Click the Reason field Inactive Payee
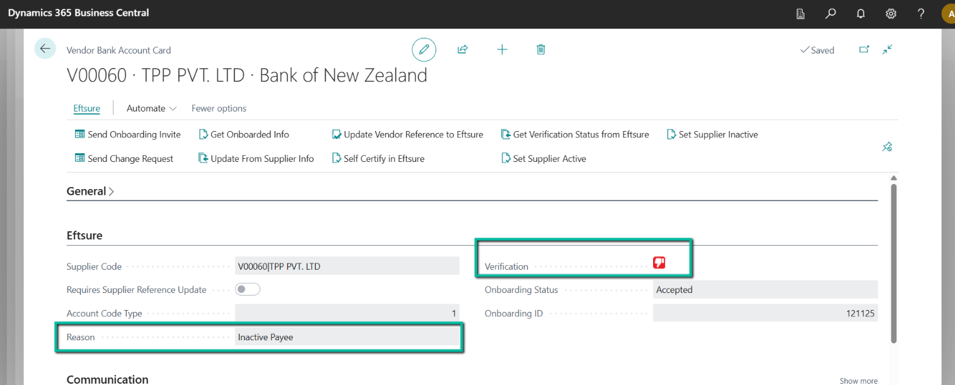955x385 pixels. (347, 337)
